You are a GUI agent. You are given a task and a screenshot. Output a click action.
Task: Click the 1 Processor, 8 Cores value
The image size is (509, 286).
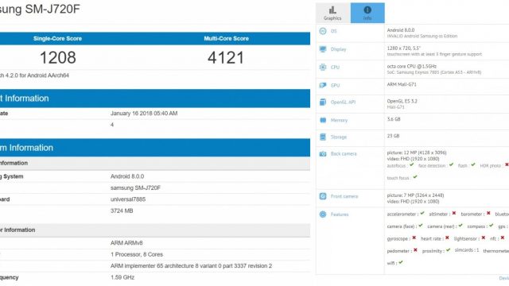click(137, 254)
